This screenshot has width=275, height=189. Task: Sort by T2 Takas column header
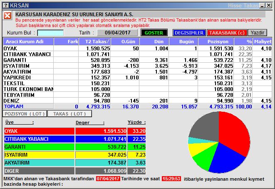pyautogui.click(x=95, y=42)
